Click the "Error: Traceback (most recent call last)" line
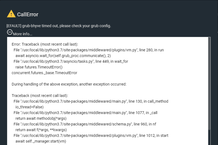 (45, 44)
